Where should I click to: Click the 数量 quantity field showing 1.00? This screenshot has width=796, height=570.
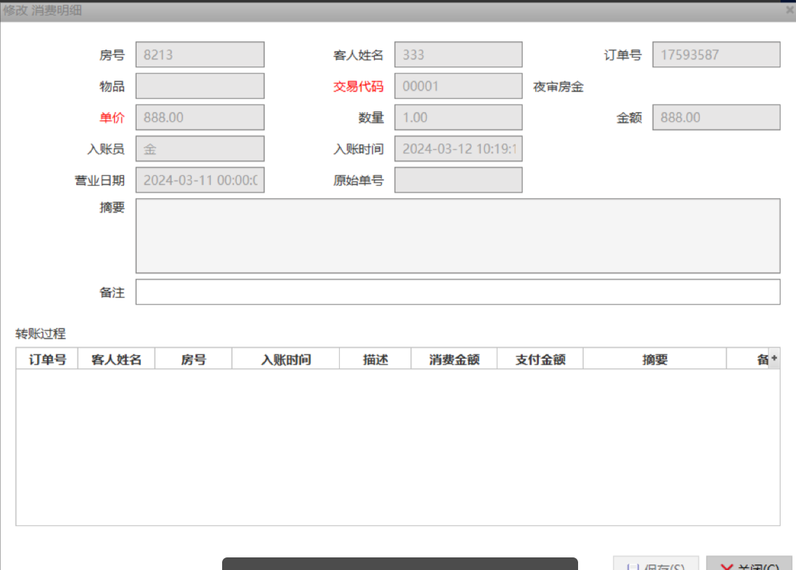458,118
